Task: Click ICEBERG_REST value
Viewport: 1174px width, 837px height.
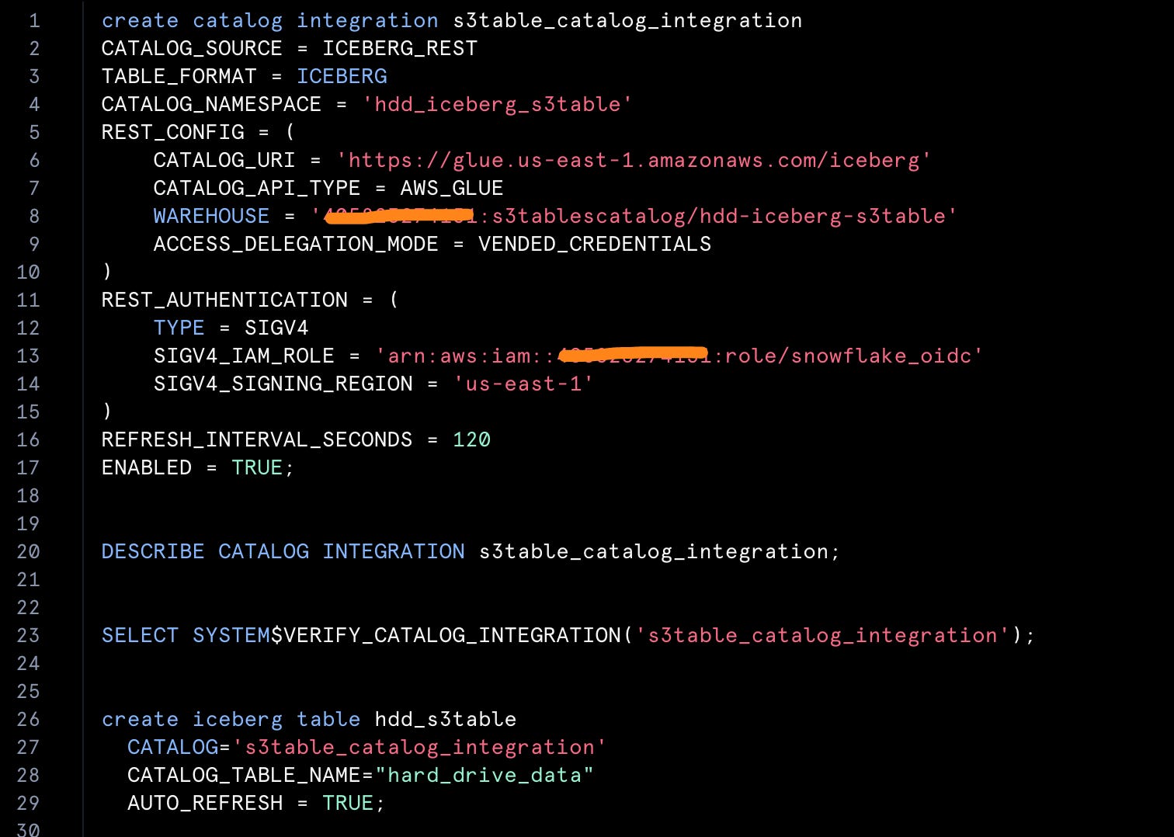Action: (x=400, y=49)
